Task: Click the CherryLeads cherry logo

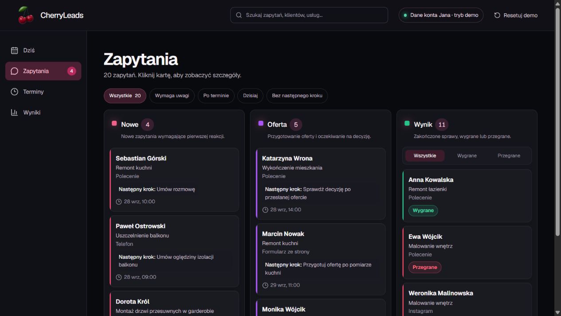Action: coord(26,15)
